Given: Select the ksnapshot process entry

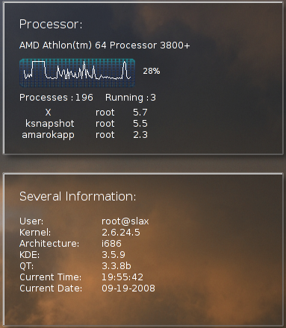Looking at the screenshot, I should point(50,124).
